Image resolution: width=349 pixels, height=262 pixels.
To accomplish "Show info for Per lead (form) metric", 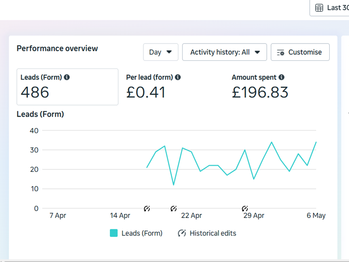I will [x=178, y=77].
